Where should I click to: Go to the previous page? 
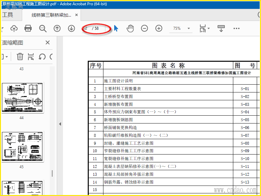57,28
